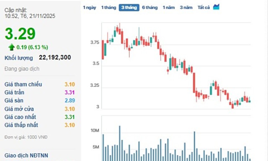
Task: Show Tất cả price history
Action: [204, 7]
